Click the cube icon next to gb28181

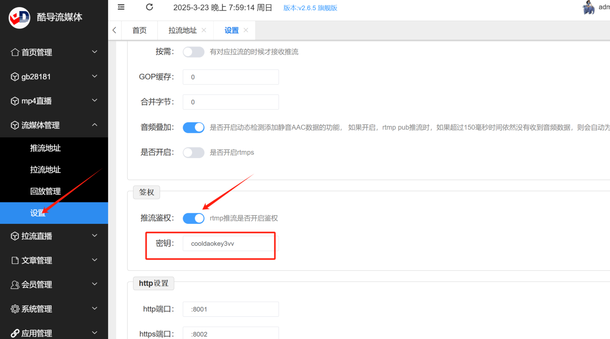point(15,77)
